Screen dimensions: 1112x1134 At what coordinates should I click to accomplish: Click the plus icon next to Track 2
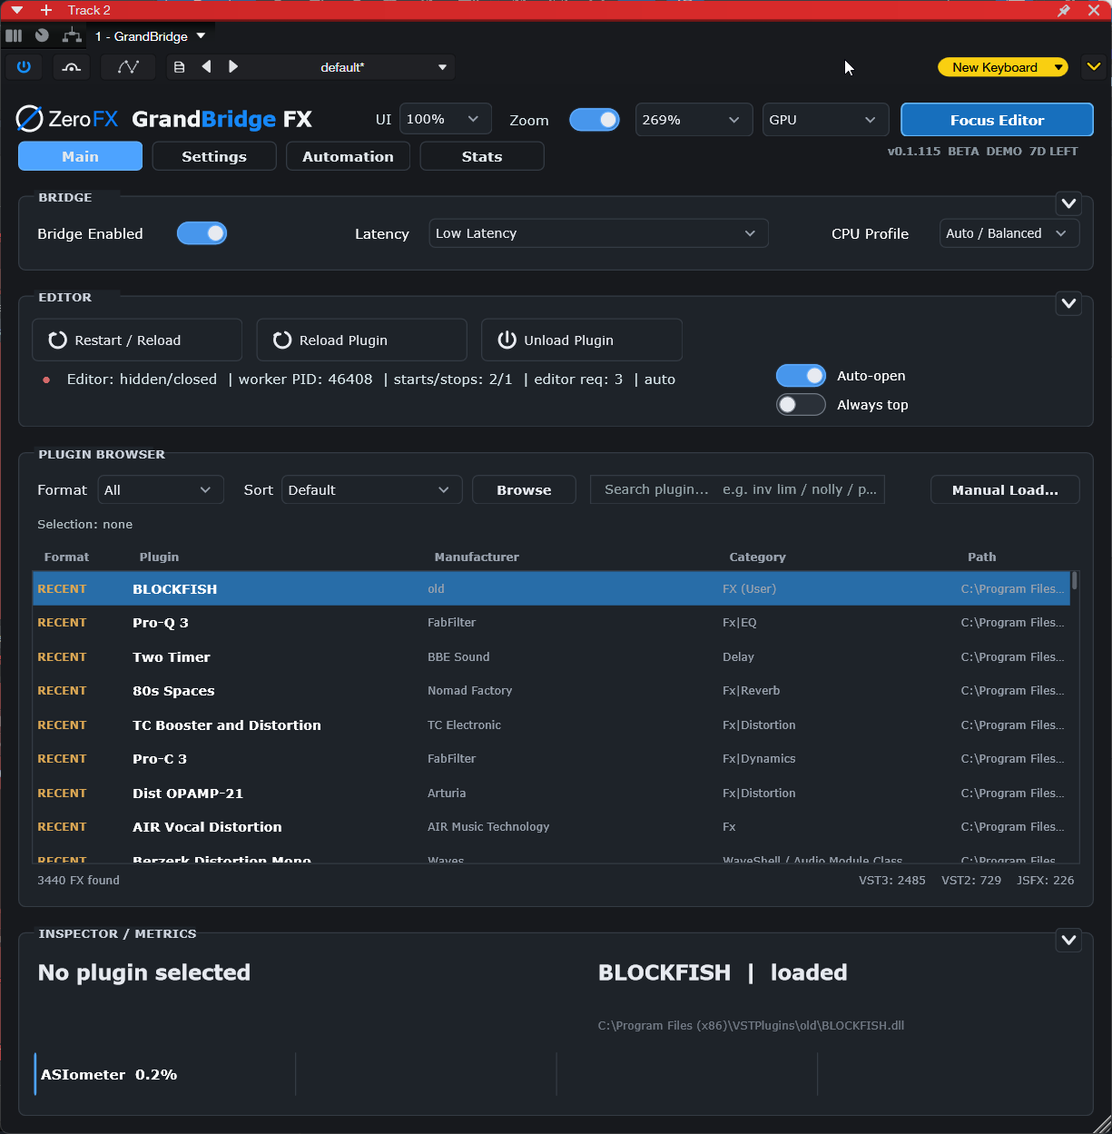coord(46,10)
